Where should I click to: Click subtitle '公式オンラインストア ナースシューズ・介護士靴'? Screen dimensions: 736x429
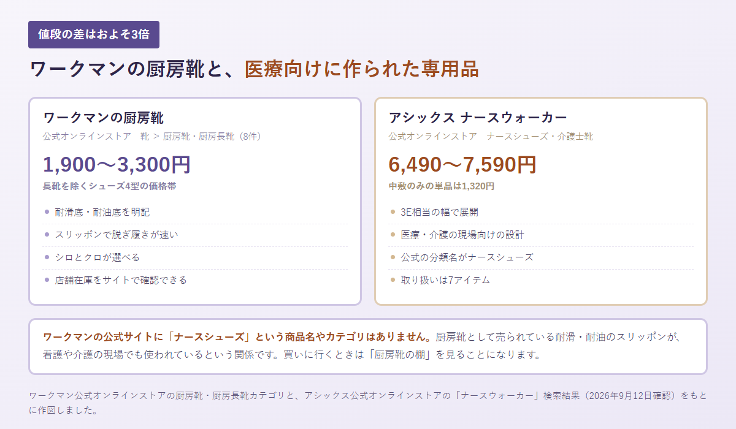point(491,136)
